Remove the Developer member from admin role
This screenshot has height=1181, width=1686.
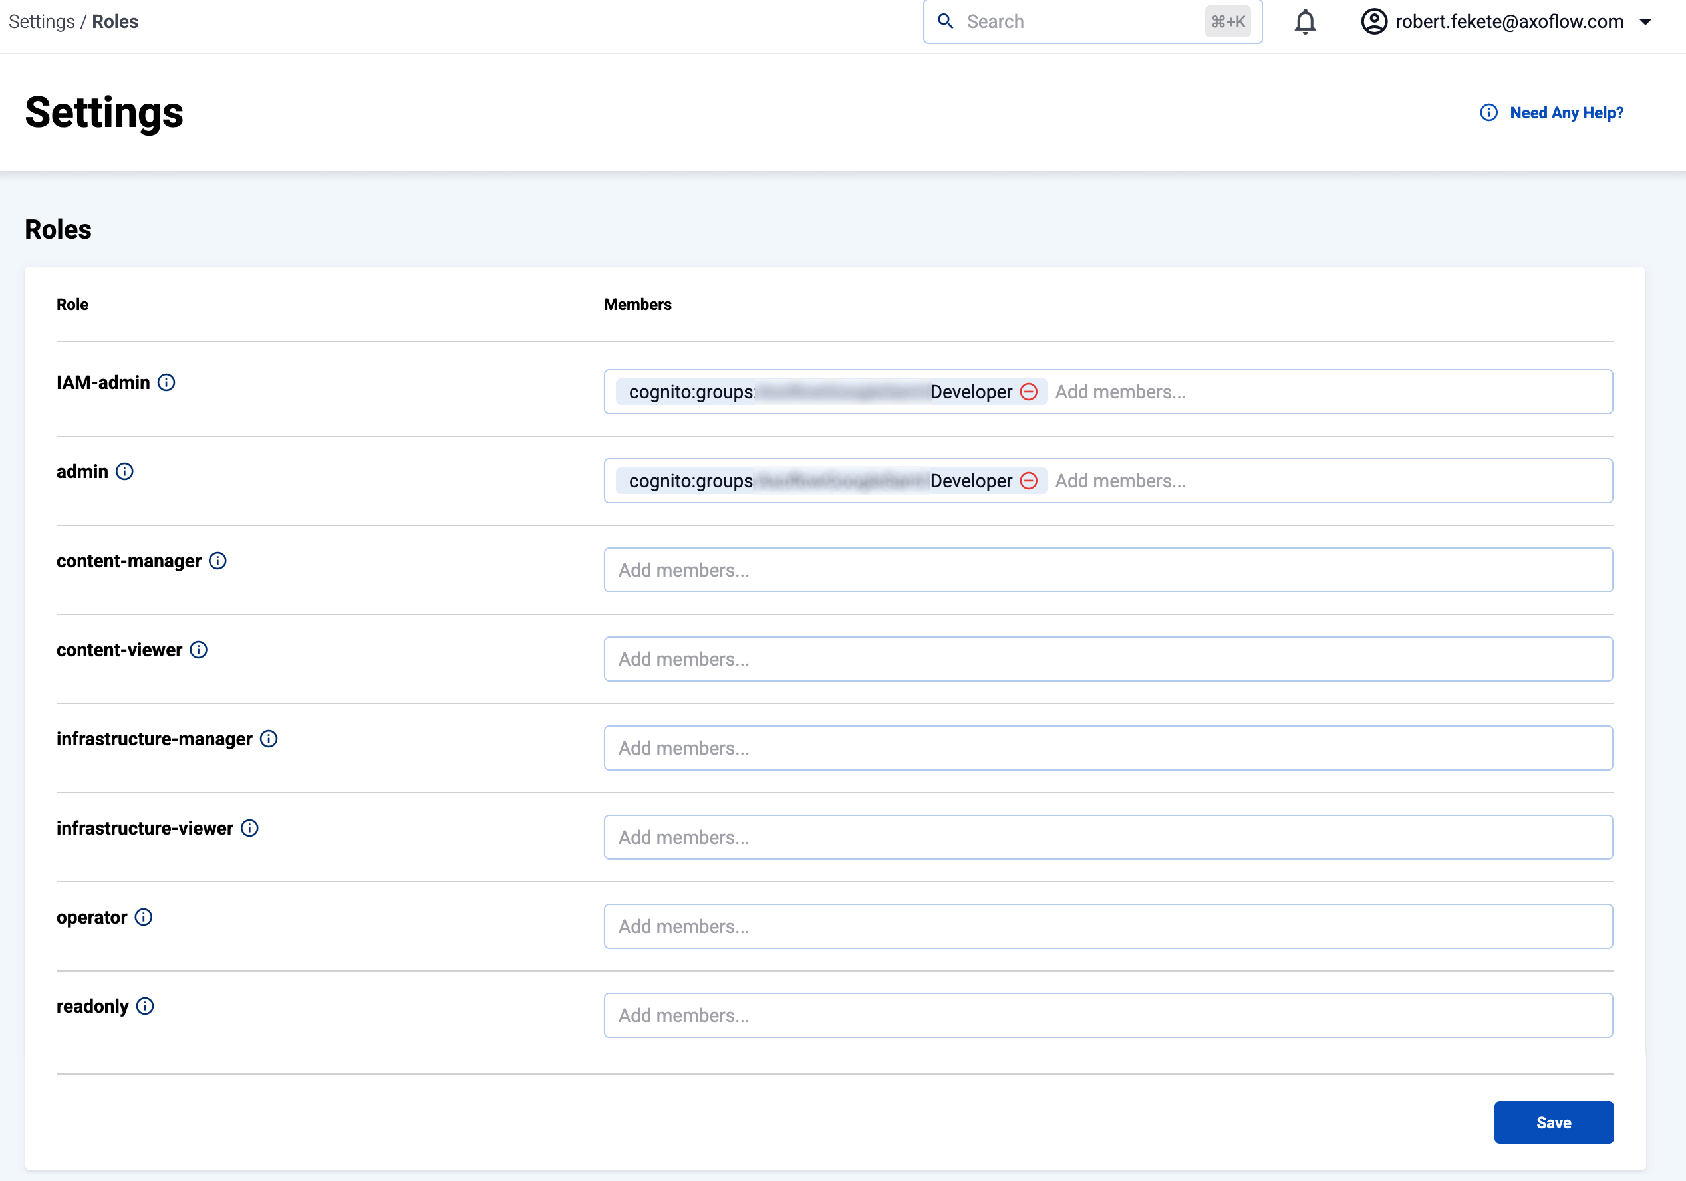(1030, 481)
